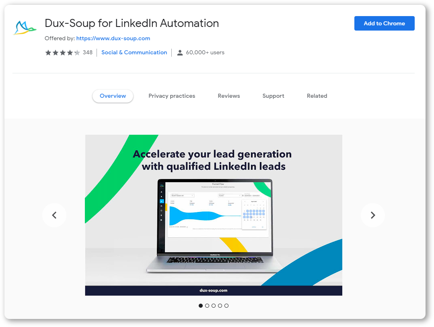
Task: Select the second carousel dot
Action: coord(207,306)
